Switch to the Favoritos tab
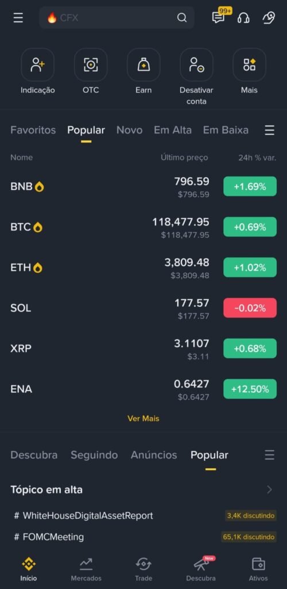The height and width of the screenshot is (589, 287). pyautogui.click(x=33, y=130)
